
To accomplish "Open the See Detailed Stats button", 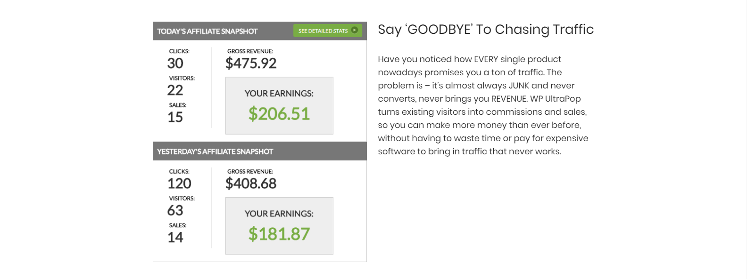I will pos(328,31).
